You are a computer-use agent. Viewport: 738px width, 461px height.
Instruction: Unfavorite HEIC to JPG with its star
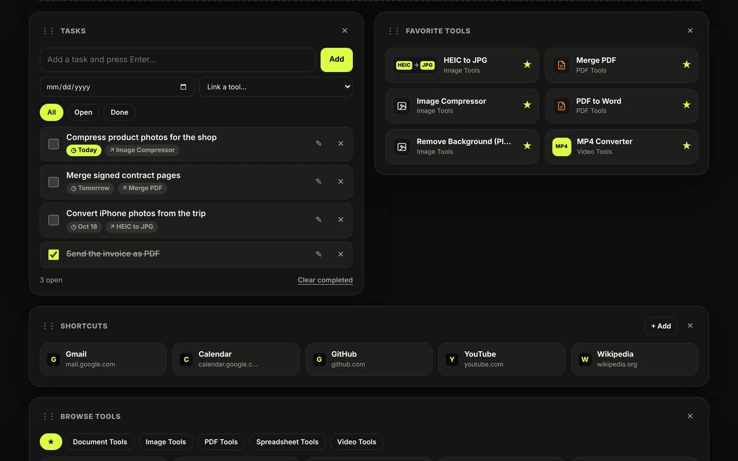(527, 65)
